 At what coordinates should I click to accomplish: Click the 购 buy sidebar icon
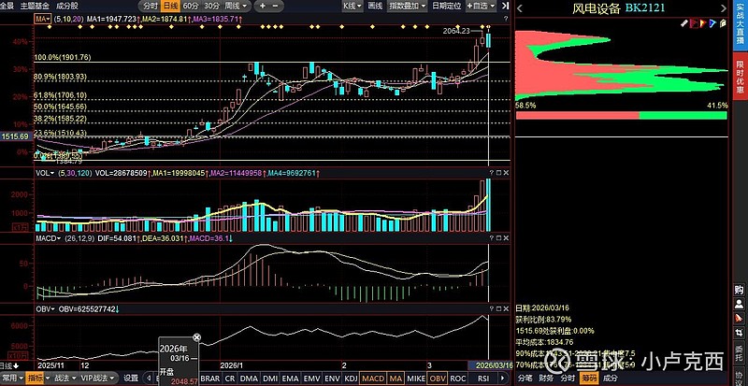click(x=739, y=290)
